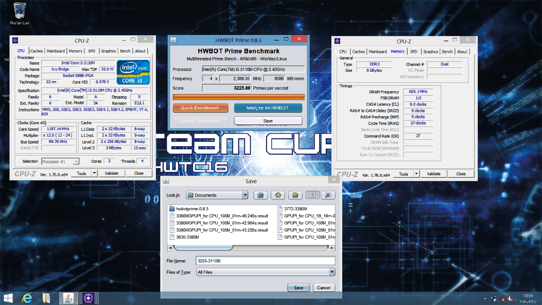Switch to Graphics tab in right CPU-Z window

click(431, 52)
